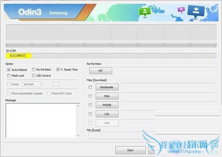Tick Phone EFS Clear checkbox
Screen dimensions: 222x157
point(49,93)
